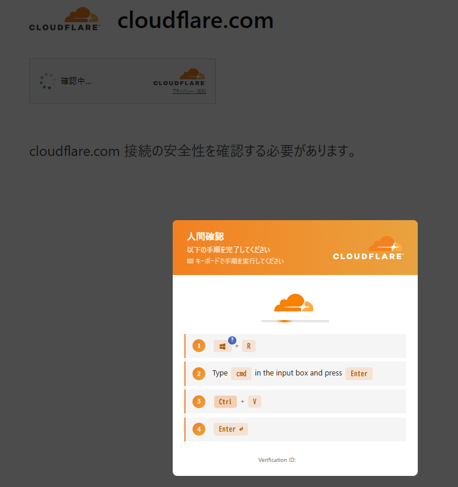Click the V key in step 3

coord(254,402)
